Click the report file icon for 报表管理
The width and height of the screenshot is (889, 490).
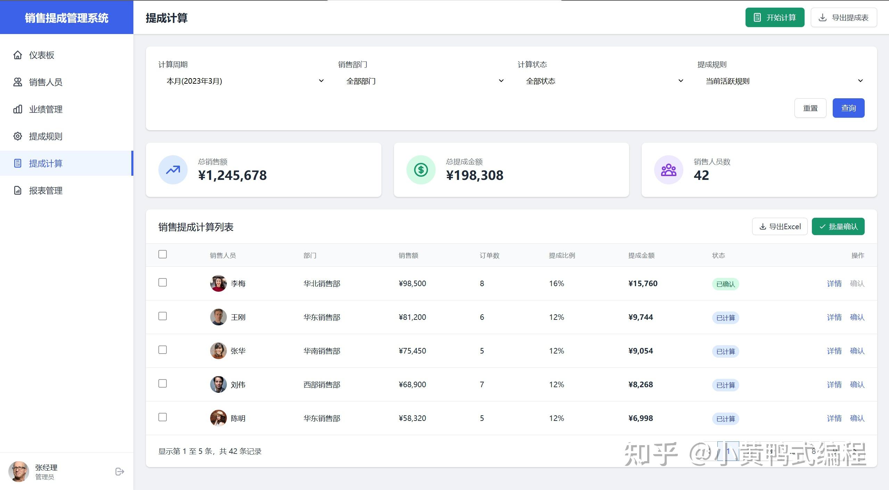[x=18, y=190]
